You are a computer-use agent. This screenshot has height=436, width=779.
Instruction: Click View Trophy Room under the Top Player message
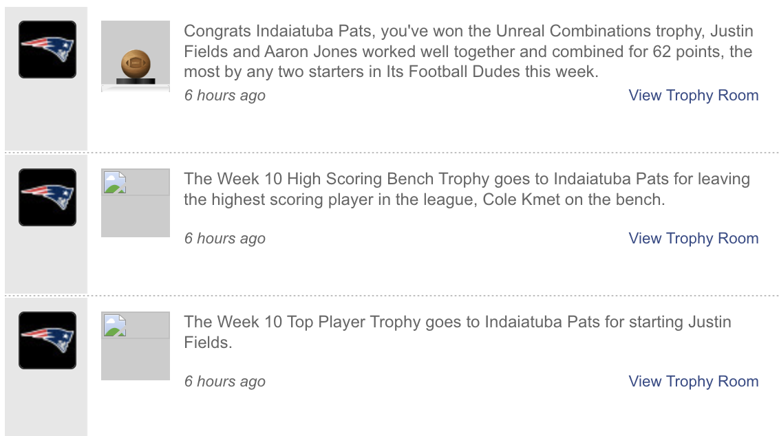[692, 381]
